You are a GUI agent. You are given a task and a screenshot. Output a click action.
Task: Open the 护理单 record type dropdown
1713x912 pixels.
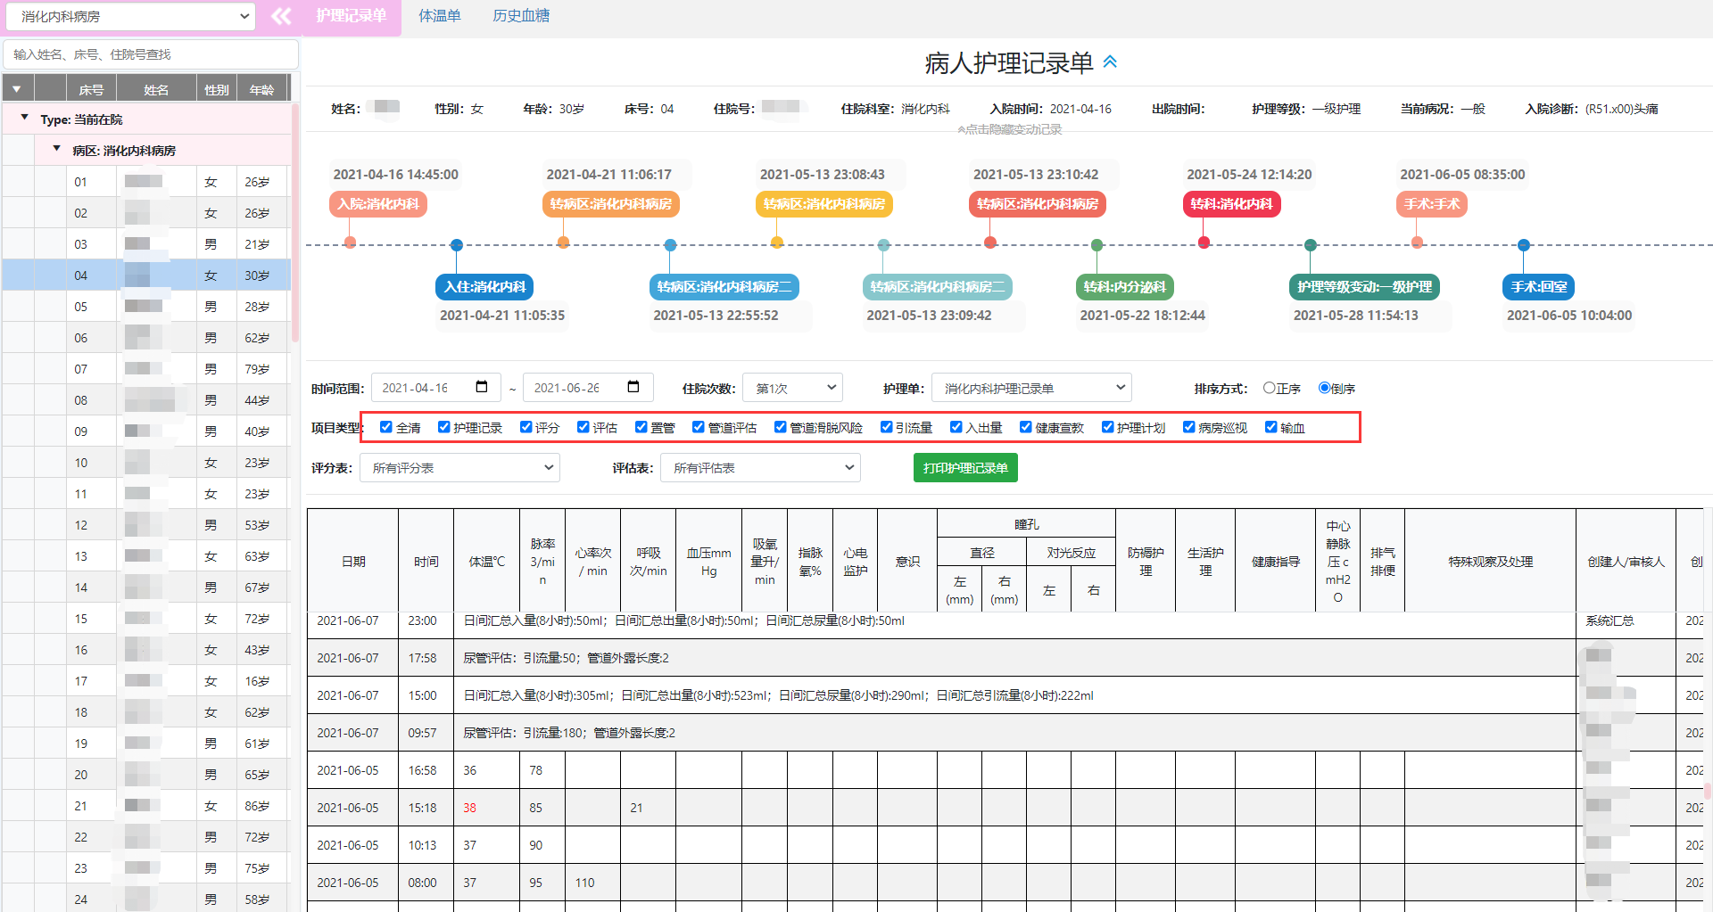pyautogui.click(x=1031, y=388)
